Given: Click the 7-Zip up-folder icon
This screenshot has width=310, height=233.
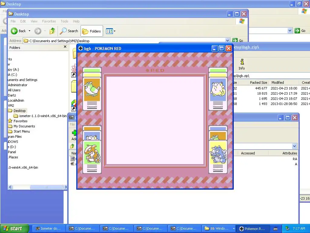Looking at the screenshot, I should point(72,146).
